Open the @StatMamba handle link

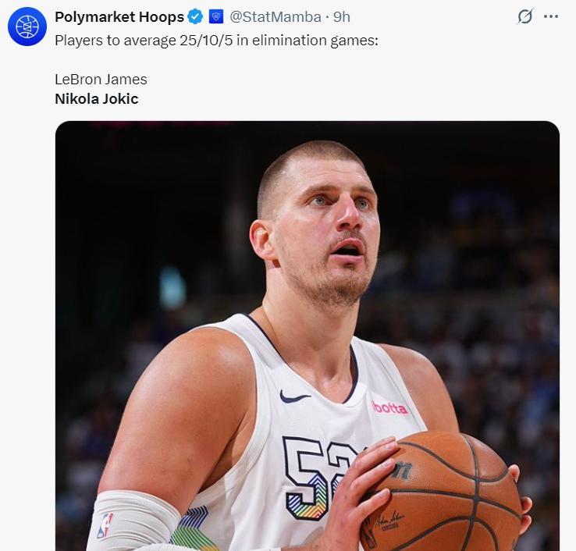(276, 17)
